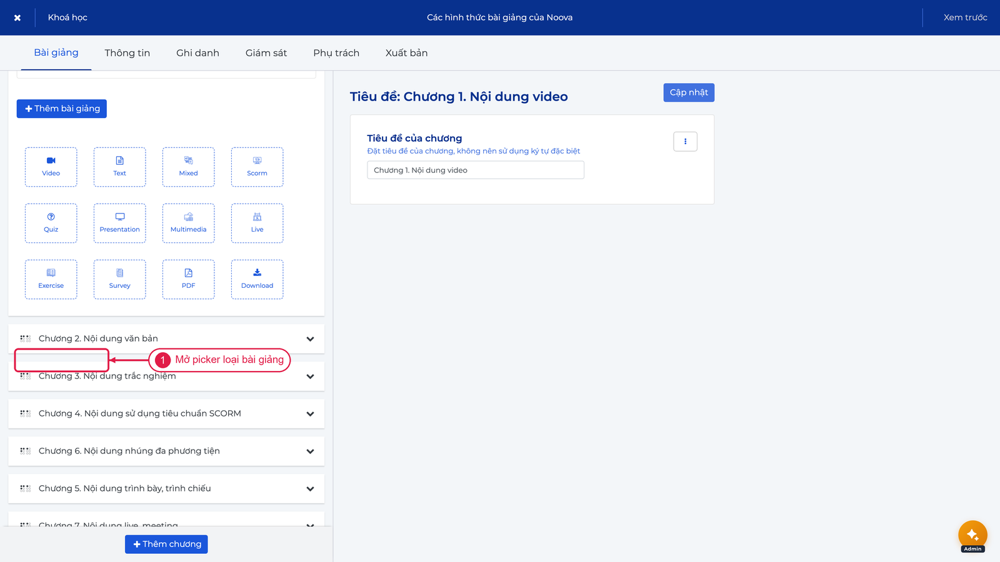Open the Ghi danh tab
The height and width of the screenshot is (562, 1000).
[197, 53]
